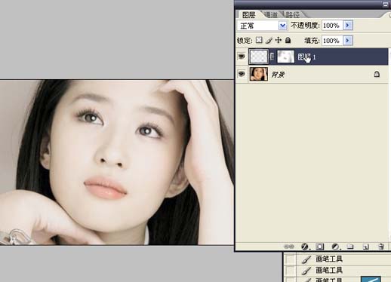Click the lock transparent pixels icon
The height and width of the screenshot is (282, 391).
point(259,40)
